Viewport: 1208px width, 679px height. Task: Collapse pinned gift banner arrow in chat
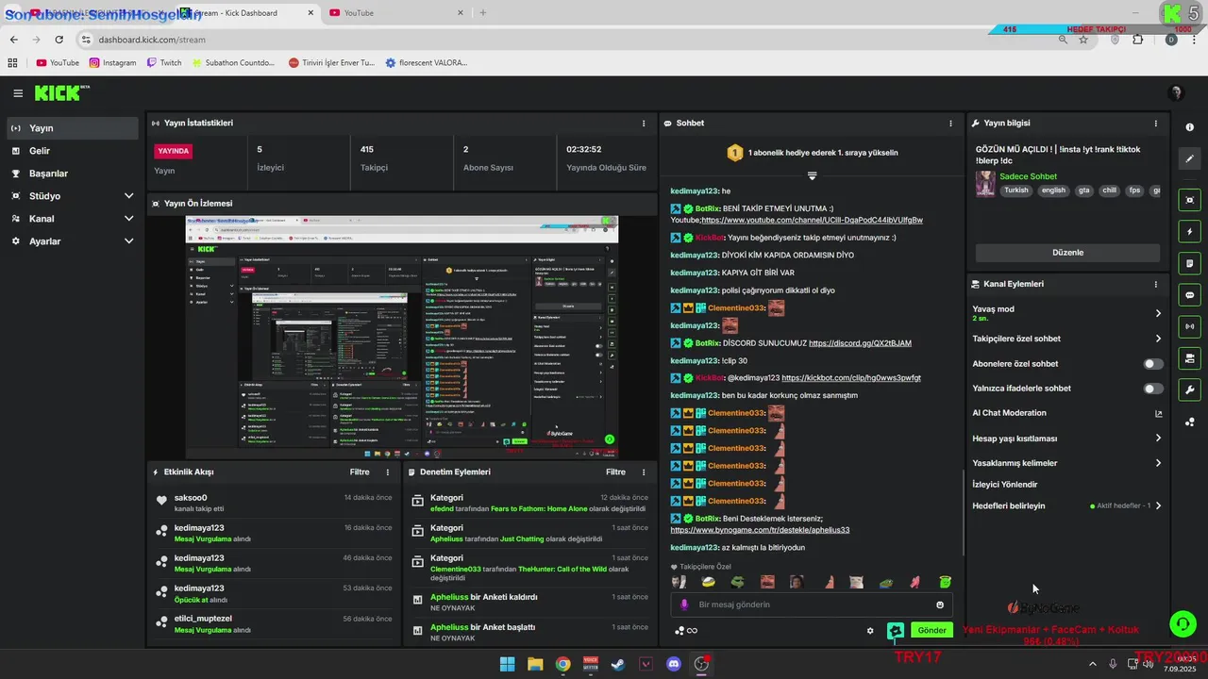(x=812, y=175)
